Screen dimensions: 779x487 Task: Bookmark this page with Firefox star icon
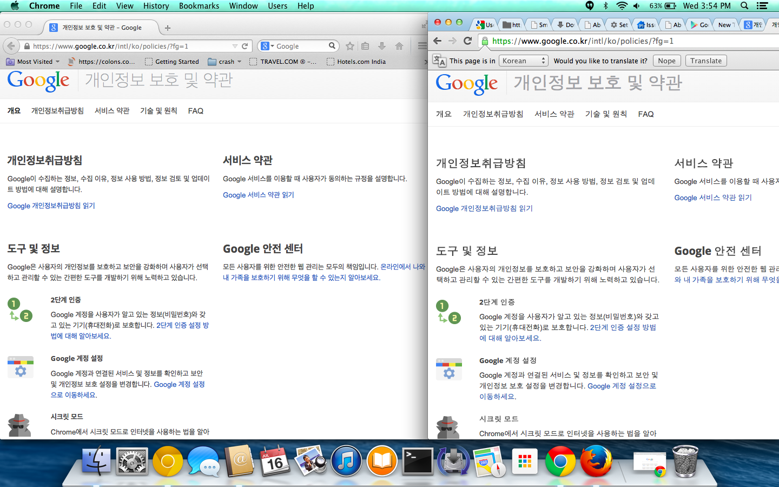pyautogui.click(x=350, y=46)
